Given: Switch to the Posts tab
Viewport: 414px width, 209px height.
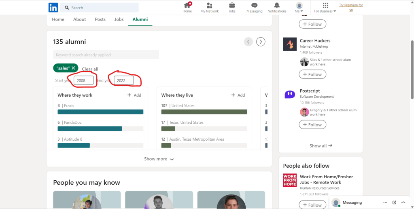Looking at the screenshot, I should [x=100, y=19].
